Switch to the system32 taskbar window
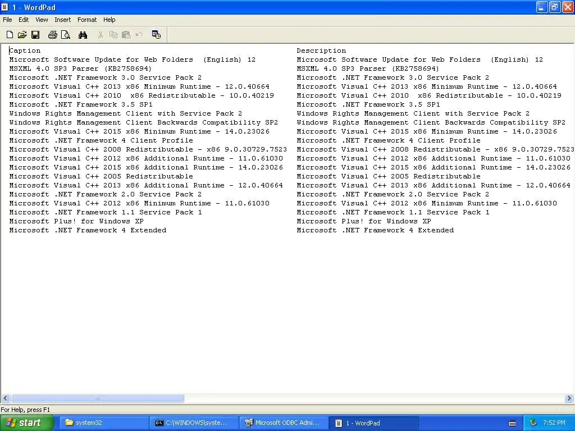 (x=103, y=423)
